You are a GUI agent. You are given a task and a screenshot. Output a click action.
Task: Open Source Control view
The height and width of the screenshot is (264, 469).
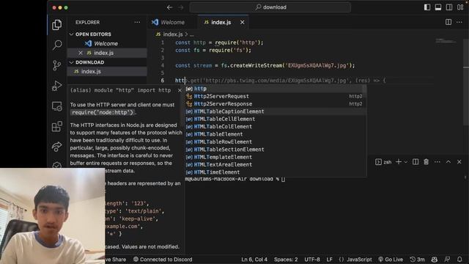(57, 65)
